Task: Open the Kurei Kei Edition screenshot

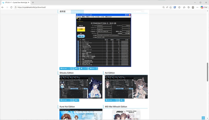Action: 81,114
